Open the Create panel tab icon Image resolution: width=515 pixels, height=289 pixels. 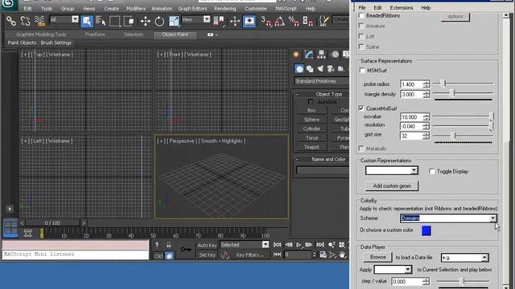click(x=296, y=55)
